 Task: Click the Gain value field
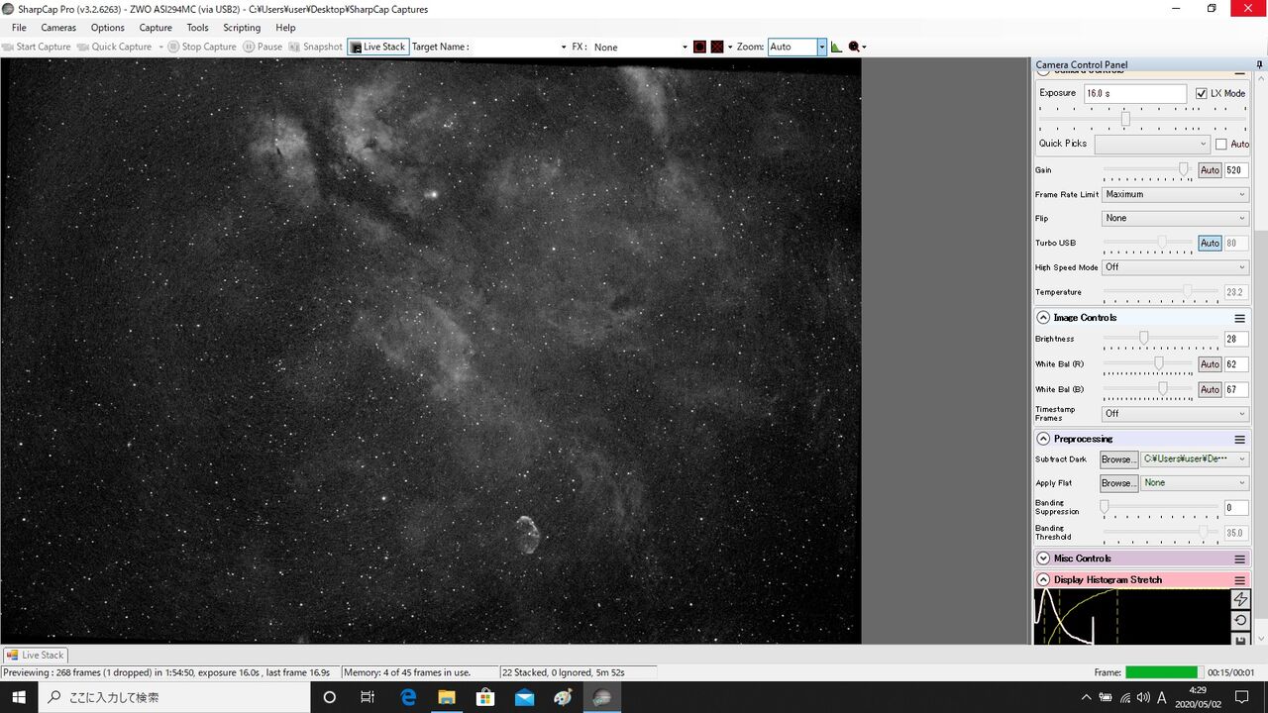pyautogui.click(x=1236, y=170)
